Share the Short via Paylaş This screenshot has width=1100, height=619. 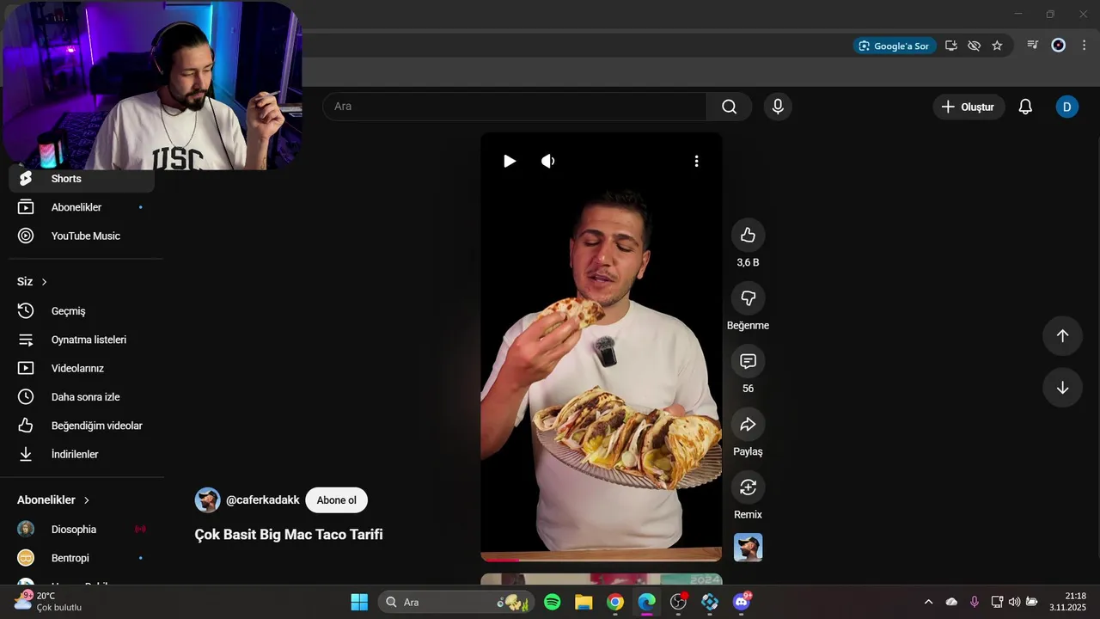tap(748, 424)
